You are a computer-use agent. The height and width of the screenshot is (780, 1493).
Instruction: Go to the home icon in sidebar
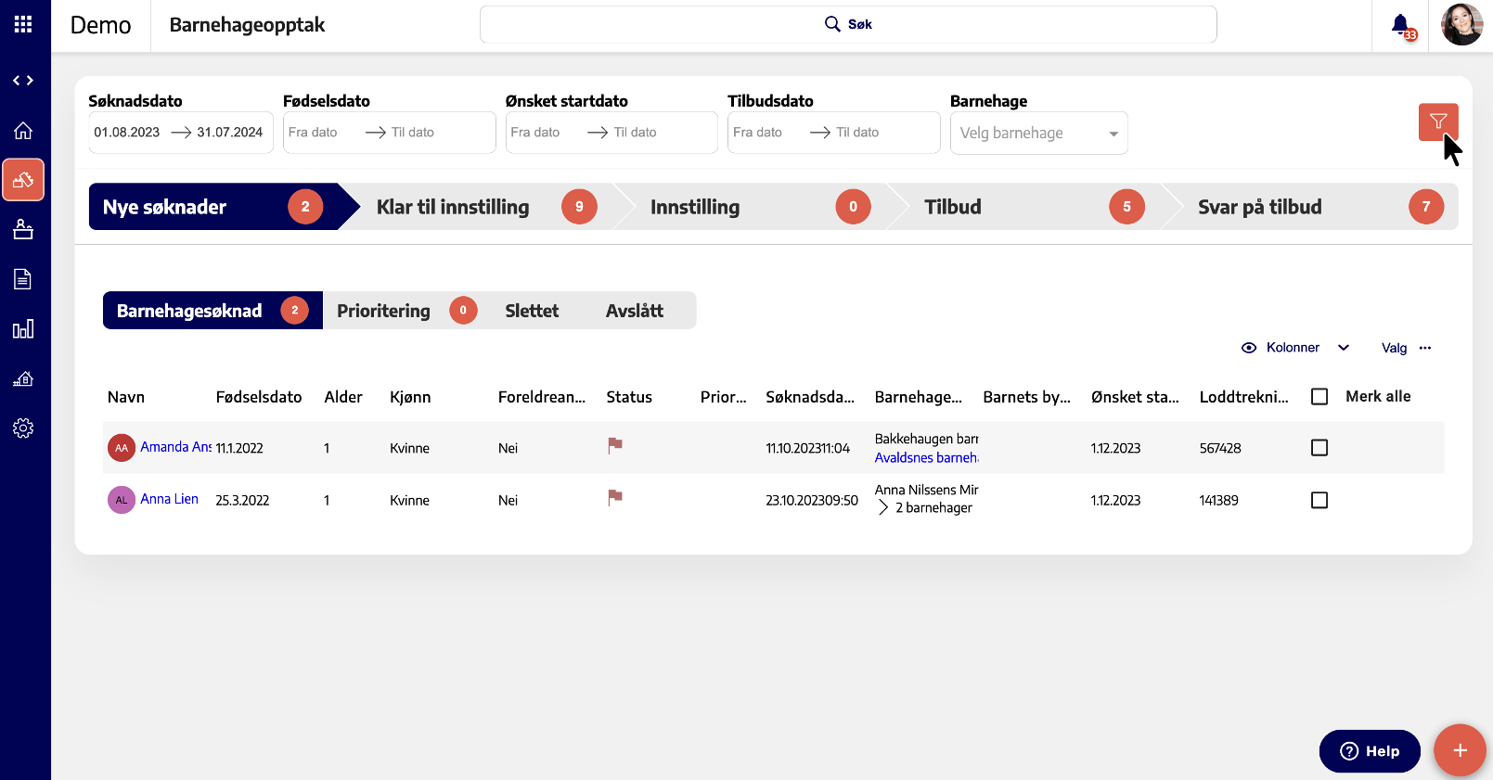pos(23,131)
